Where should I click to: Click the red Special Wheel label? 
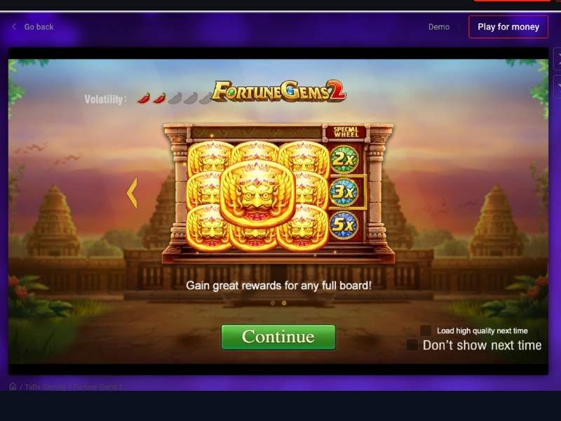[346, 132]
